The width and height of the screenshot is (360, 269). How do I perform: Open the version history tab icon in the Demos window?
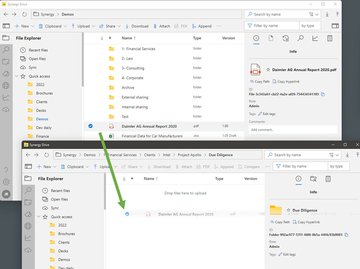[x=286, y=38]
